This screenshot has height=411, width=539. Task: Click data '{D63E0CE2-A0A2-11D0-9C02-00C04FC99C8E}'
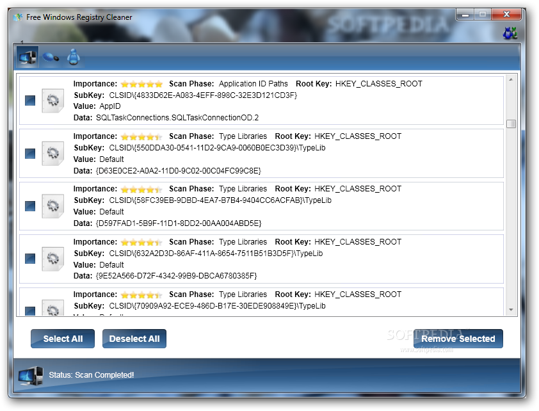pyautogui.click(x=179, y=171)
